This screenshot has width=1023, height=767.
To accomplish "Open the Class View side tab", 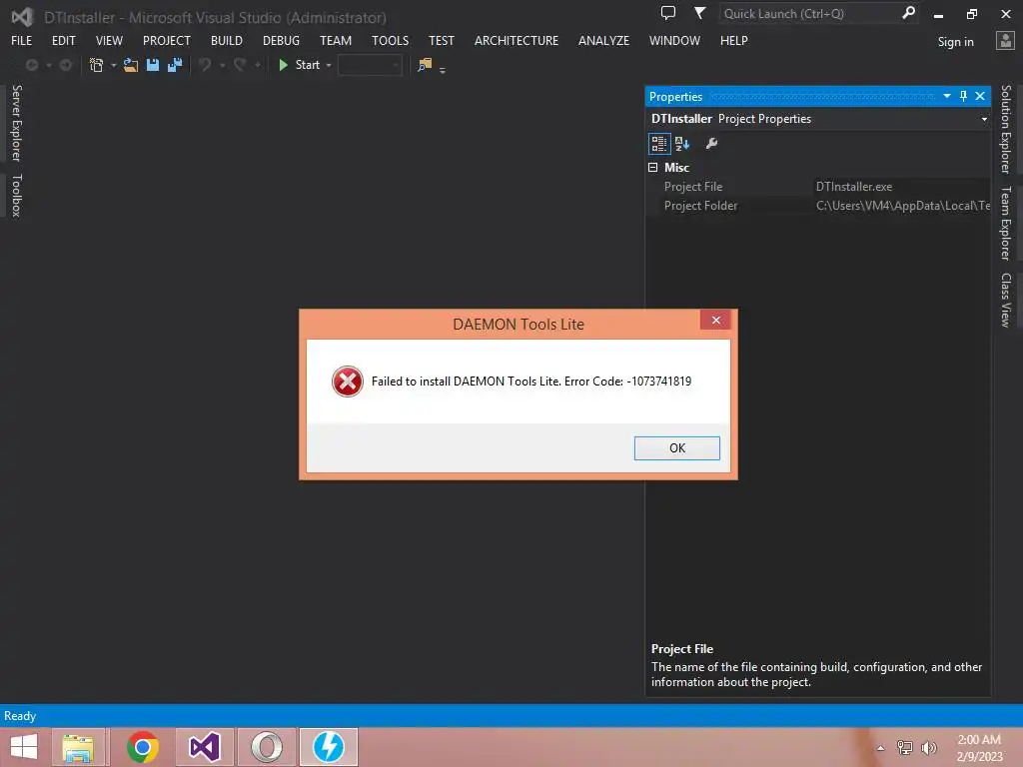I will 1006,300.
